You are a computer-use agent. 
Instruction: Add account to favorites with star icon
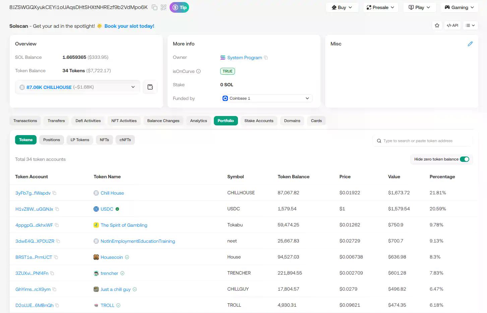tap(437, 25)
